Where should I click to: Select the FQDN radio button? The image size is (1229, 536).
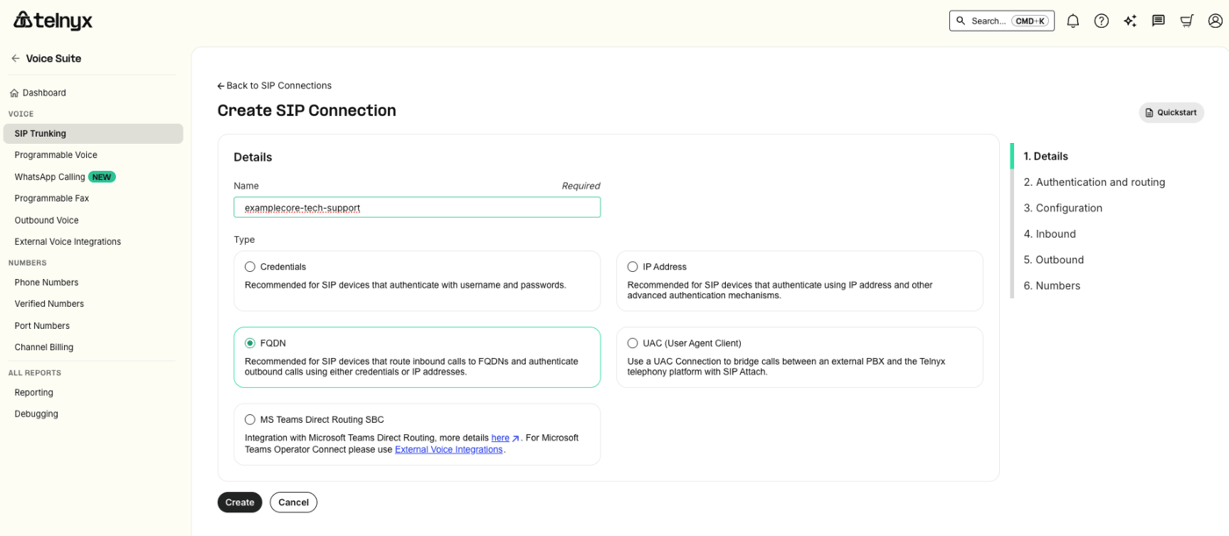250,343
